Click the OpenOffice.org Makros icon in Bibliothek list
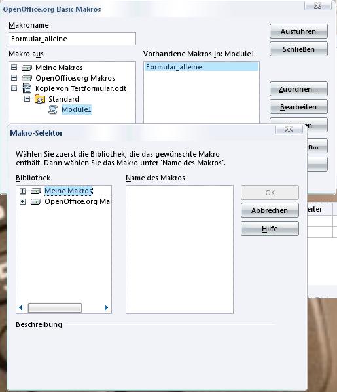Viewport: 337px width, 392px height. [x=36, y=201]
